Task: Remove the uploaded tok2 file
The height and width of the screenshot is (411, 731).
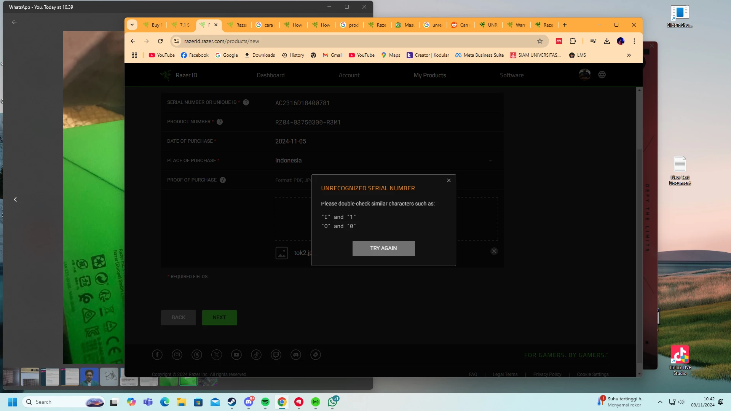Action: (494, 251)
